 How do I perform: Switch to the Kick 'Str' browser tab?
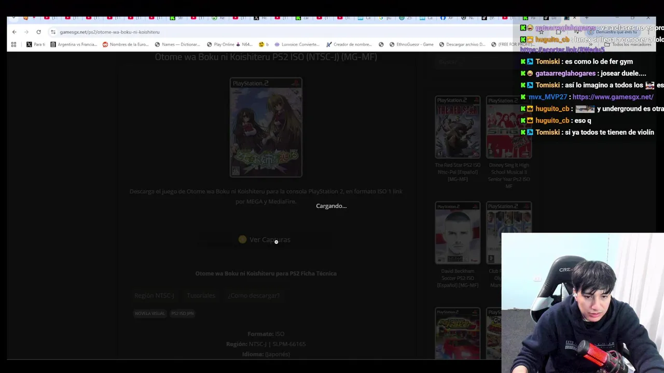tap(176, 18)
